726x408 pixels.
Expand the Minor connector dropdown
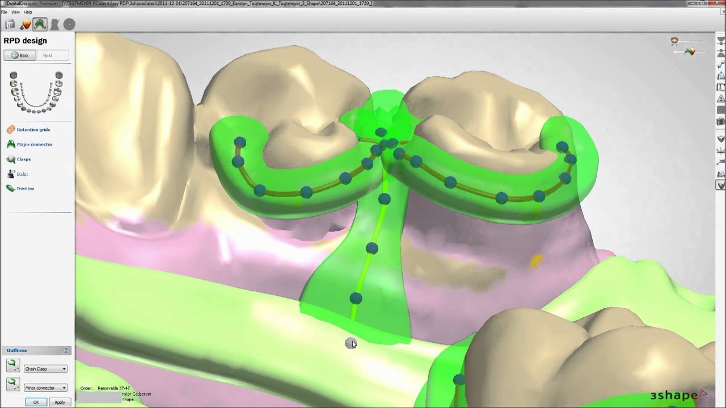(45, 388)
